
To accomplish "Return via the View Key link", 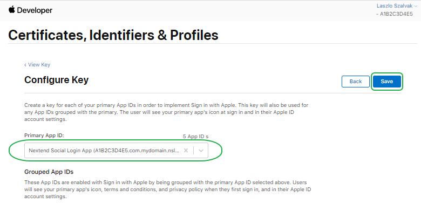I will 38,65.
